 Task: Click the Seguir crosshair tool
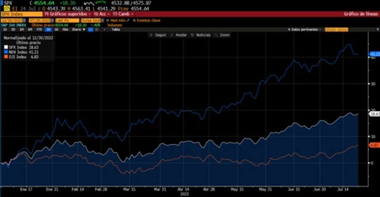159,35
